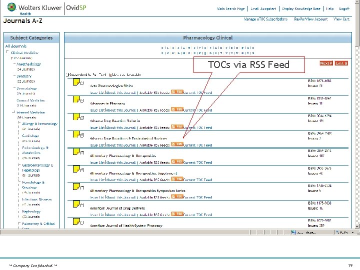Tick checkbox for American Journal of Health-System Pharmacy
The height and width of the screenshot is (270, 360).
click(82, 222)
